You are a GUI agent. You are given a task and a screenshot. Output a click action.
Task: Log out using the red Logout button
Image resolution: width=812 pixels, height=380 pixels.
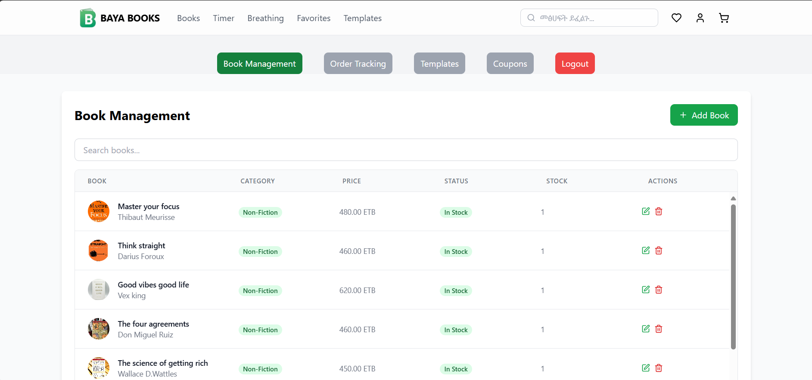[x=575, y=64]
